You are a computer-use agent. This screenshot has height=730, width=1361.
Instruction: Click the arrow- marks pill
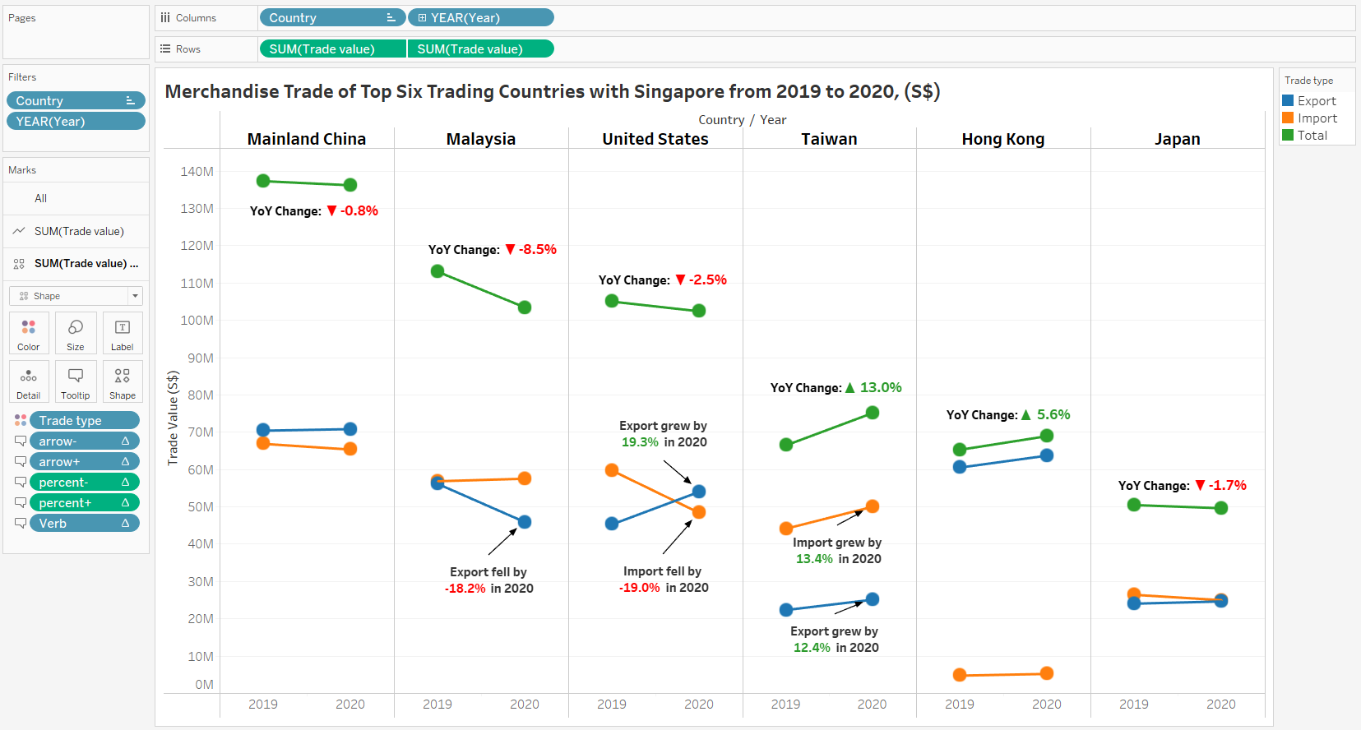point(85,441)
